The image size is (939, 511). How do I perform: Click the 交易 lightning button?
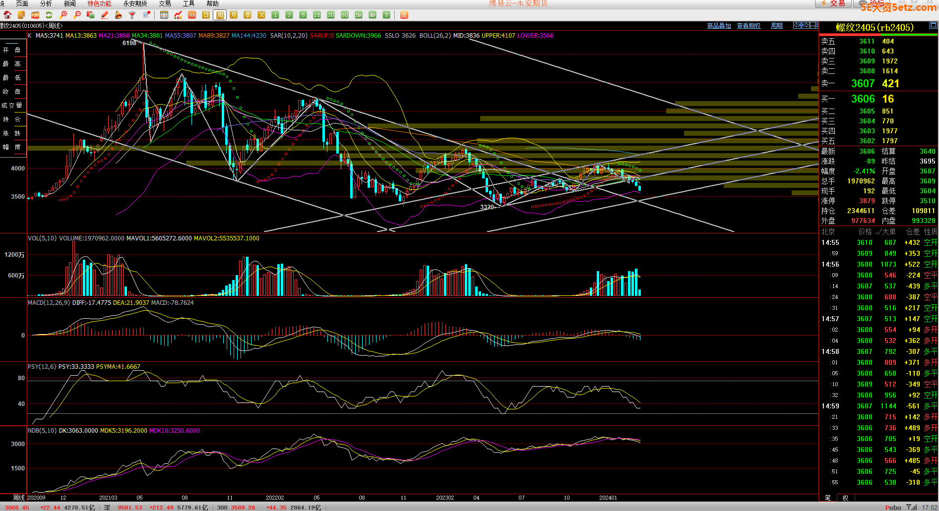pyautogui.click(x=833, y=3)
